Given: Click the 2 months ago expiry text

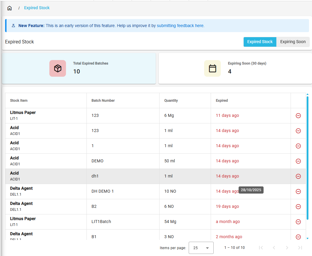Looking at the screenshot, I should (x=229, y=237).
